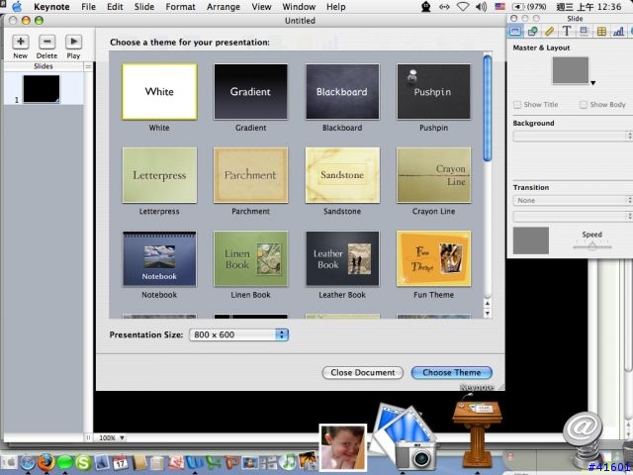This screenshot has height=475, width=633.
Task: Select the Parchment theme thumbnail
Action: tap(250, 175)
